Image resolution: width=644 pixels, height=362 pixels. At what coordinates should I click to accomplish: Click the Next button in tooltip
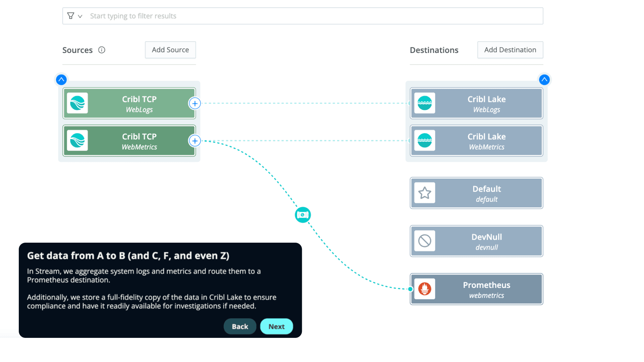(276, 326)
